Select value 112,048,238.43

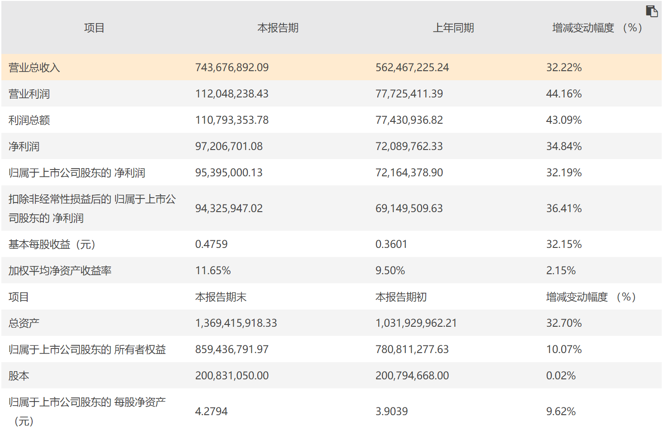[232, 94]
